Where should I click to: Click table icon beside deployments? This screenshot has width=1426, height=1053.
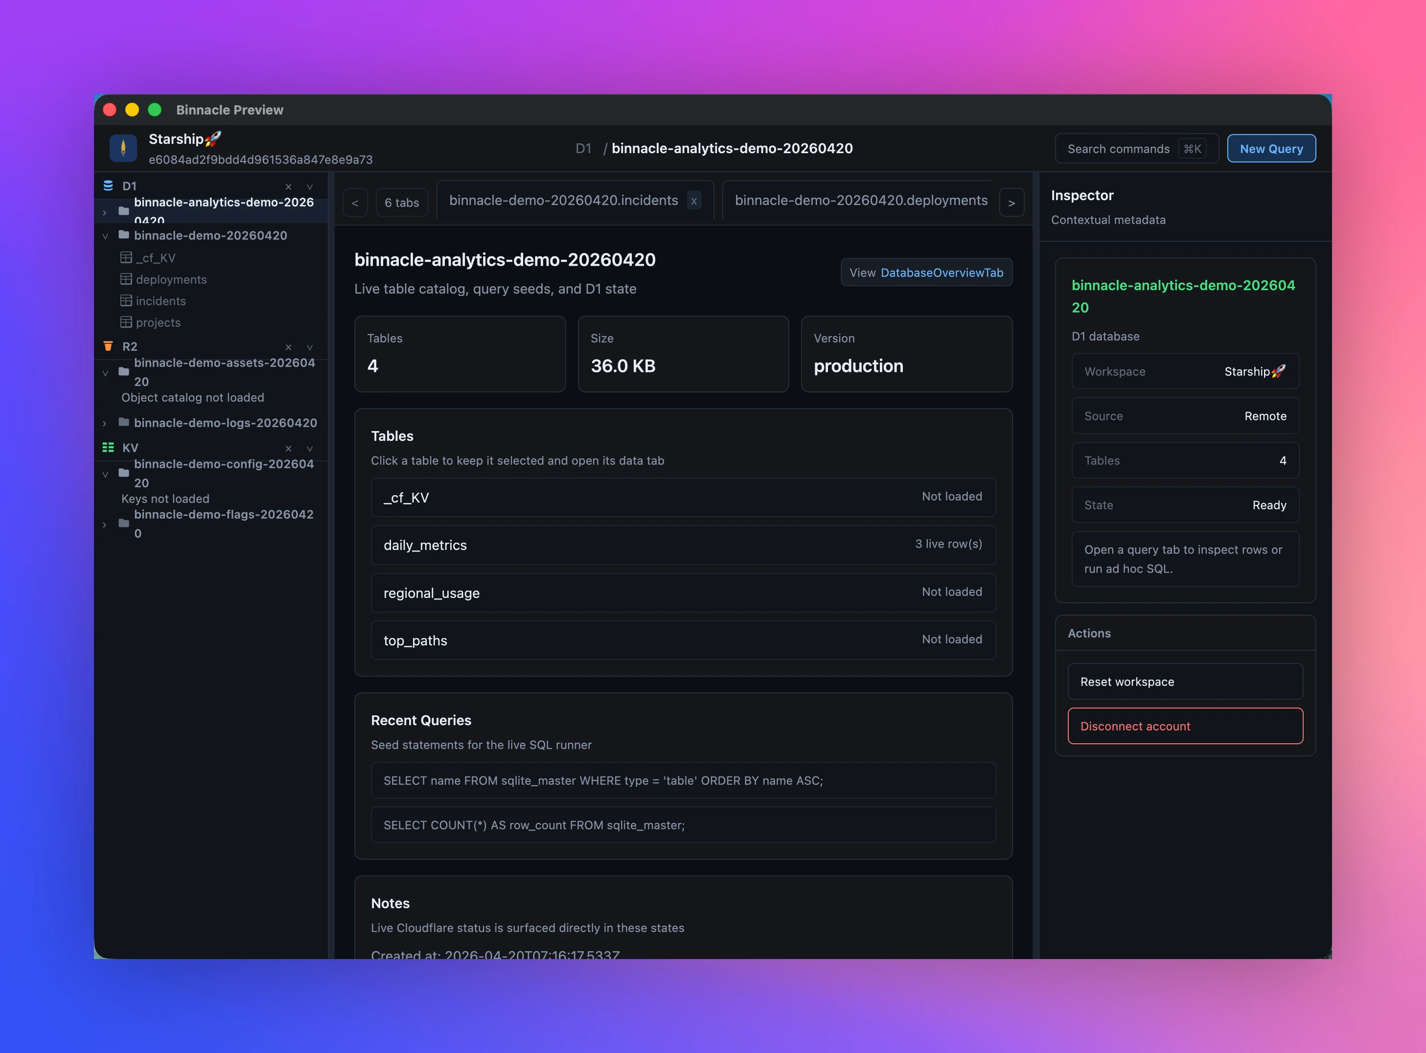tap(126, 279)
